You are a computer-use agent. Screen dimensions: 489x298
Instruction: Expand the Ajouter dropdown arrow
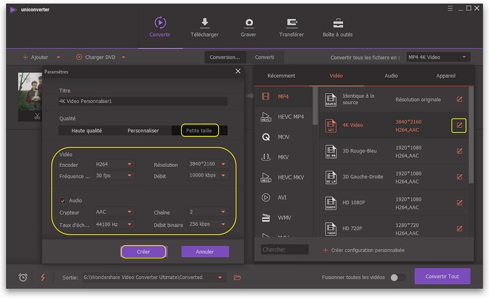coord(58,58)
